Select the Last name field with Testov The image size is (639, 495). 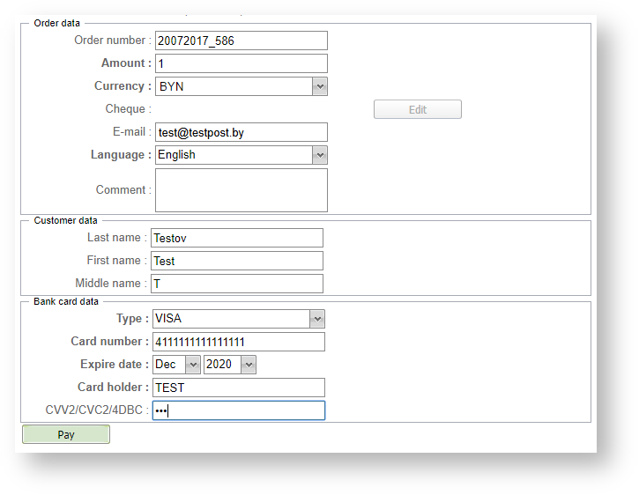point(236,238)
